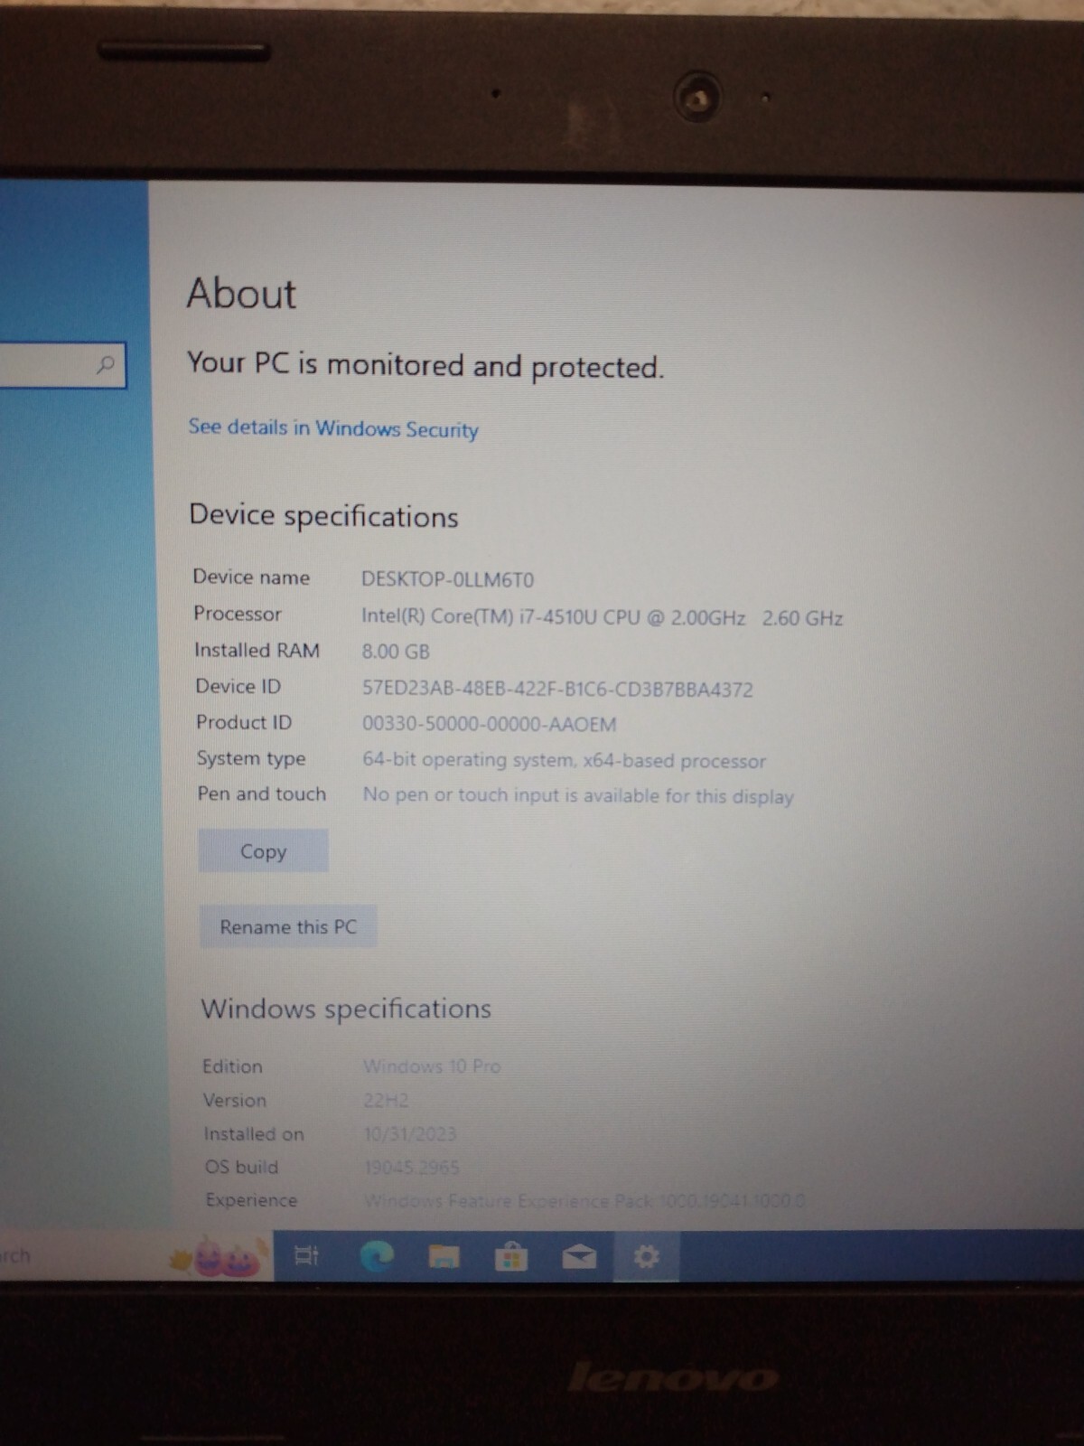The height and width of the screenshot is (1446, 1084).
Task: Click the No pen or touch input text
Action: pyautogui.click(x=578, y=795)
